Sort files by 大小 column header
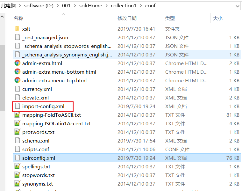 pos(217,18)
